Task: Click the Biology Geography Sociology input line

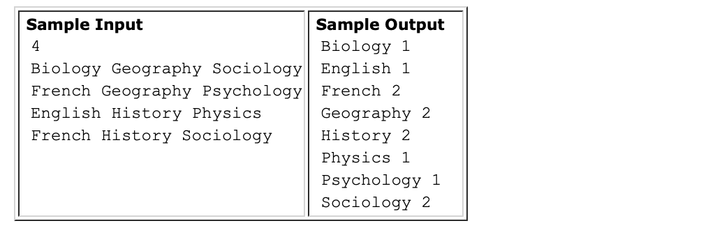Action: [166, 69]
